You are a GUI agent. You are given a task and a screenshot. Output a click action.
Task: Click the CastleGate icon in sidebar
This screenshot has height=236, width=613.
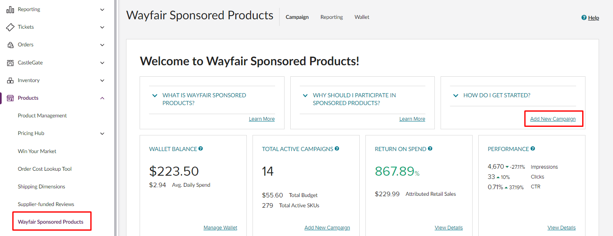click(10, 63)
